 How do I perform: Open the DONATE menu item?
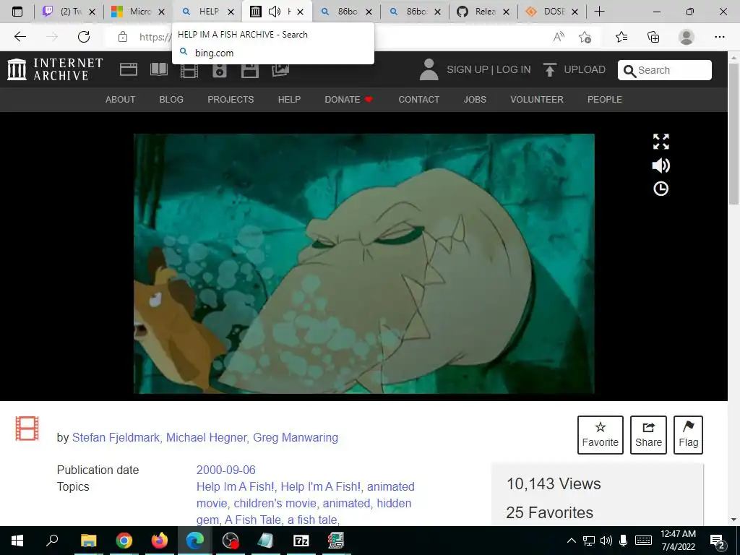pyautogui.click(x=349, y=100)
